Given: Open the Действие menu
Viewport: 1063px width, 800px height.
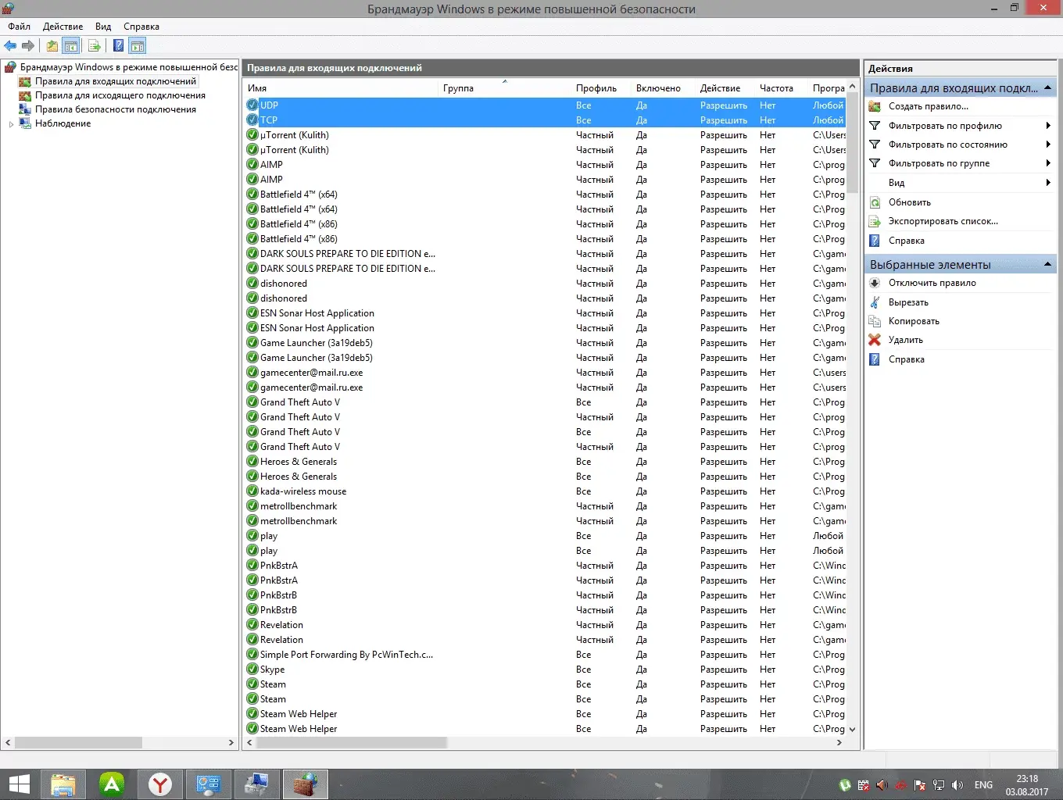Looking at the screenshot, I should coord(63,27).
